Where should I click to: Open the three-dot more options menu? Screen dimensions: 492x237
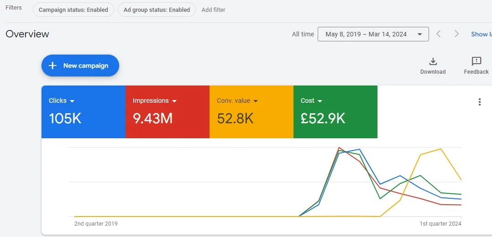(x=479, y=102)
